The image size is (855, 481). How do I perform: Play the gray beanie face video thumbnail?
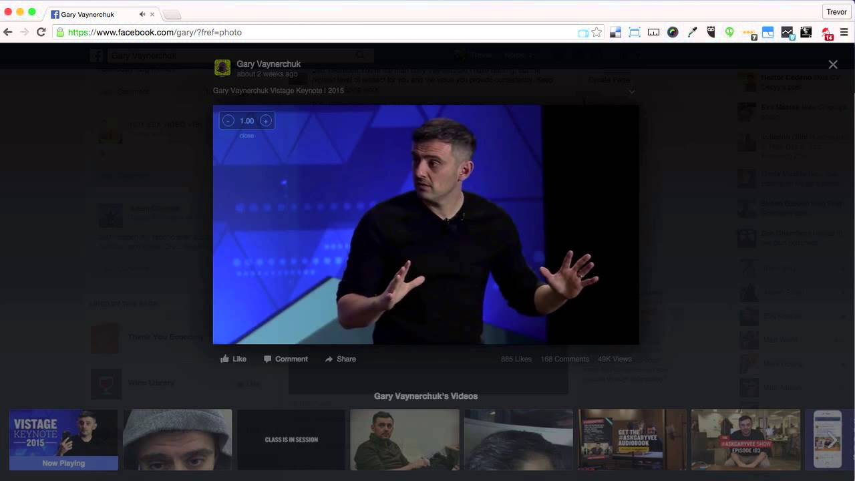178,440
